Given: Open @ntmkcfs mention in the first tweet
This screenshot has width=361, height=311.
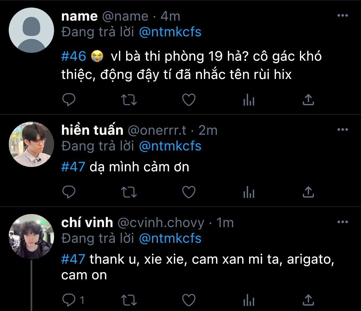Looking at the screenshot, I should [170, 32].
